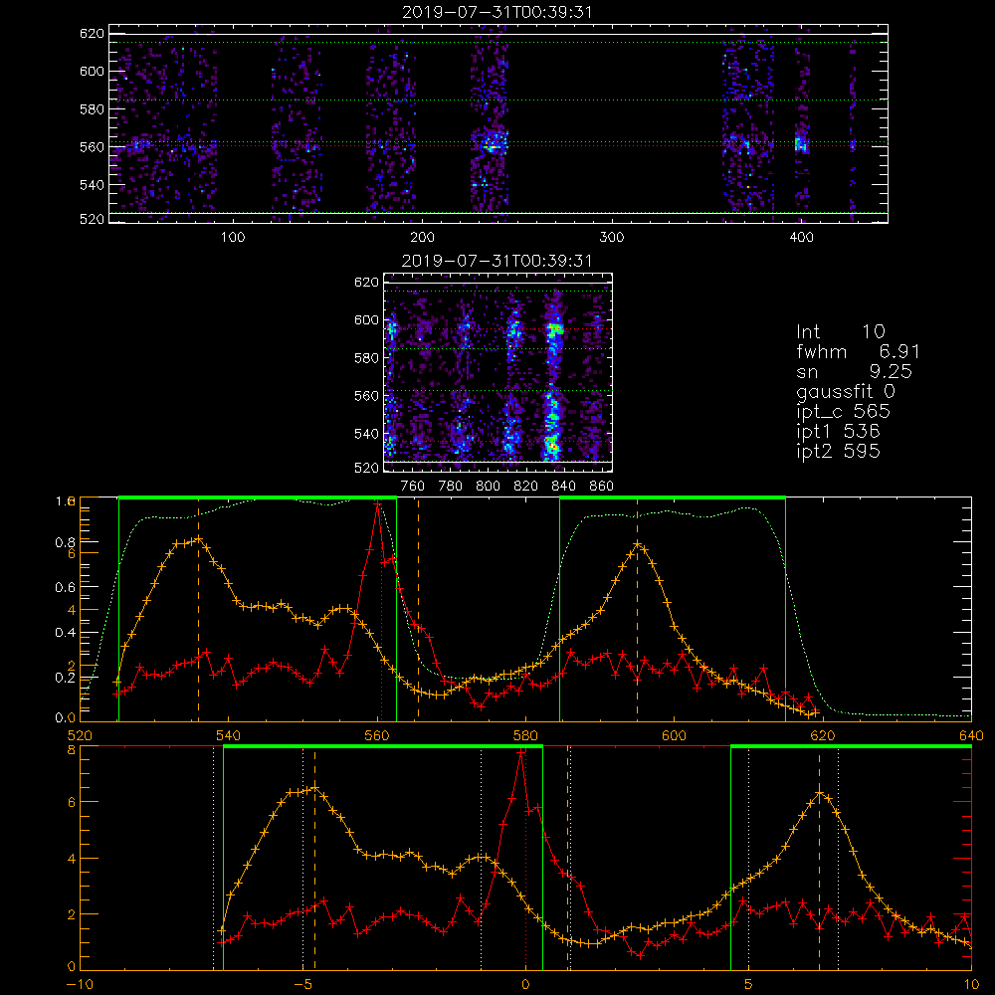Click the -5 label on bottom plot axis
995x995 pixels.
pos(302,984)
